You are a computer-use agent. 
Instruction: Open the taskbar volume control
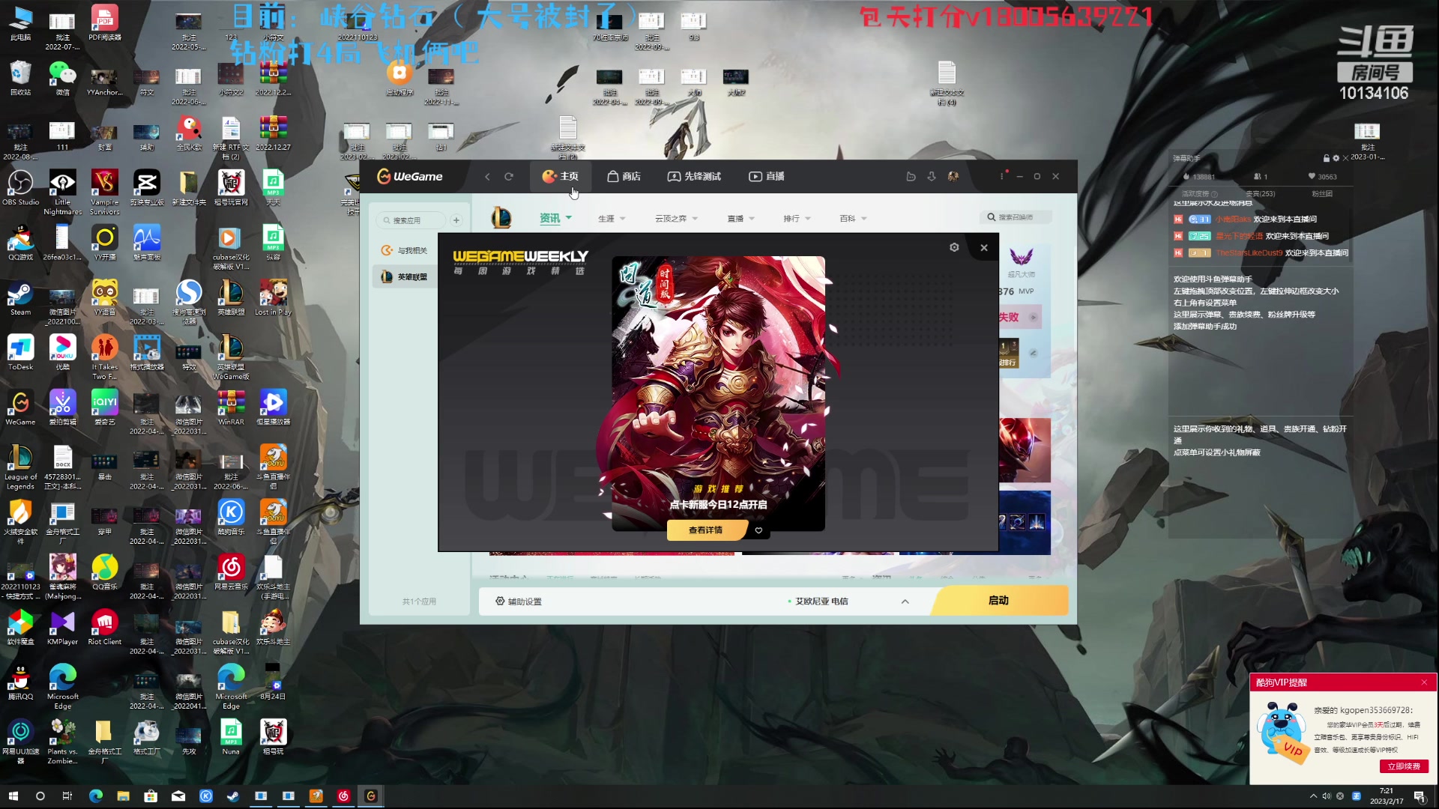pos(1327,796)
